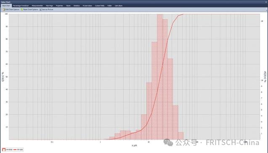
Task: Switch to the Custom Fields tab
Action: tap(100, 5)
